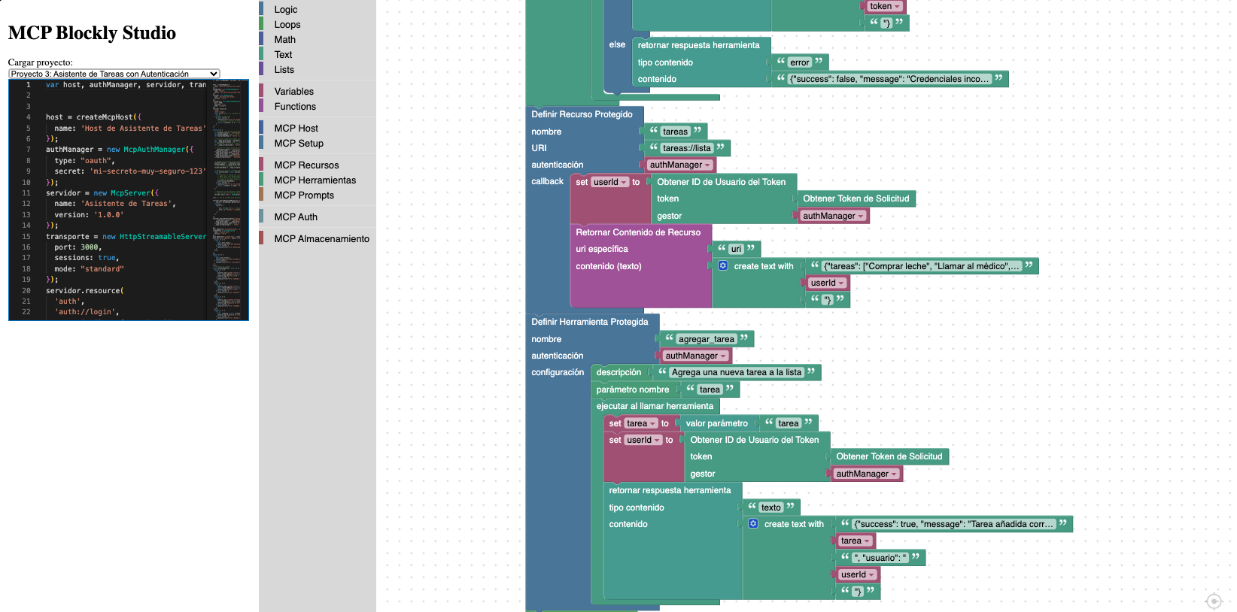The width and height of the screenshot is (1237, 612).
Task: Select the Retornar Contenido de Recurso block
Action: pos(638,232)
